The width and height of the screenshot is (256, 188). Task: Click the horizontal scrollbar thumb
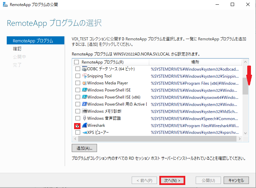[x=157, y=139]
